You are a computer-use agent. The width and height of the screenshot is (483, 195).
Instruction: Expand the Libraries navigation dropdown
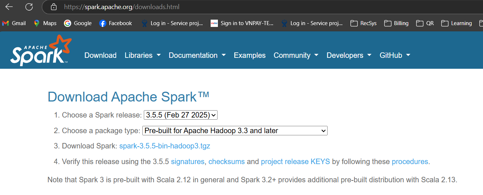(142, 55)
